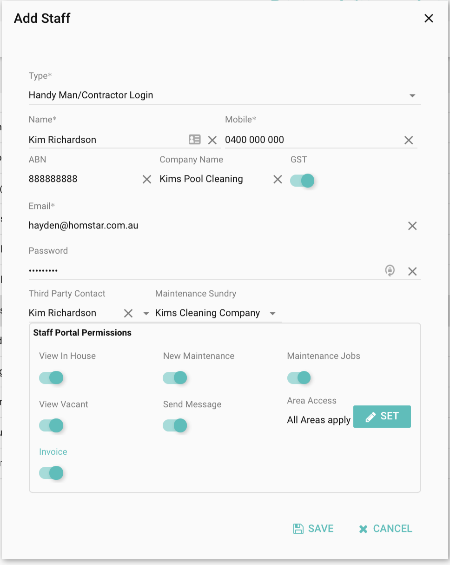Screen dimensions: 450x565
Task: Expand the Third Party Contact dropdown
Action: tap(146, 313)
